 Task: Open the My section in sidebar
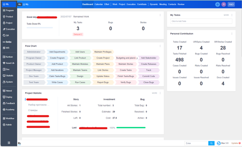point(9,4)
